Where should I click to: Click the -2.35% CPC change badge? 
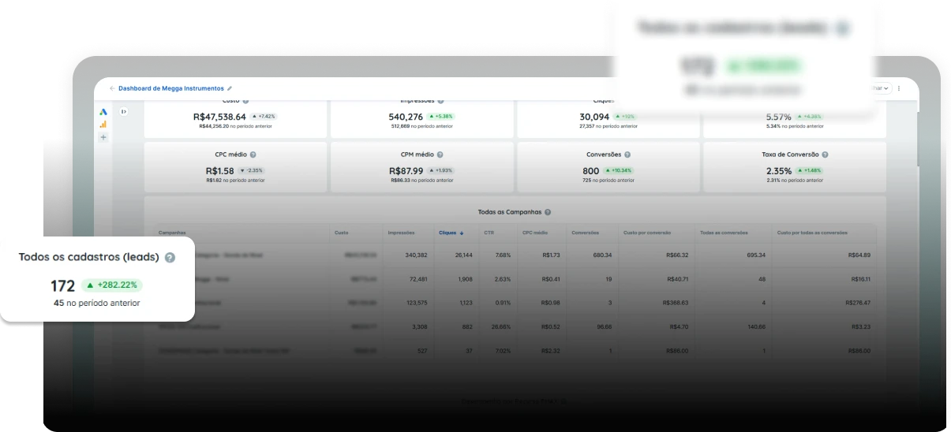point(253,171)
